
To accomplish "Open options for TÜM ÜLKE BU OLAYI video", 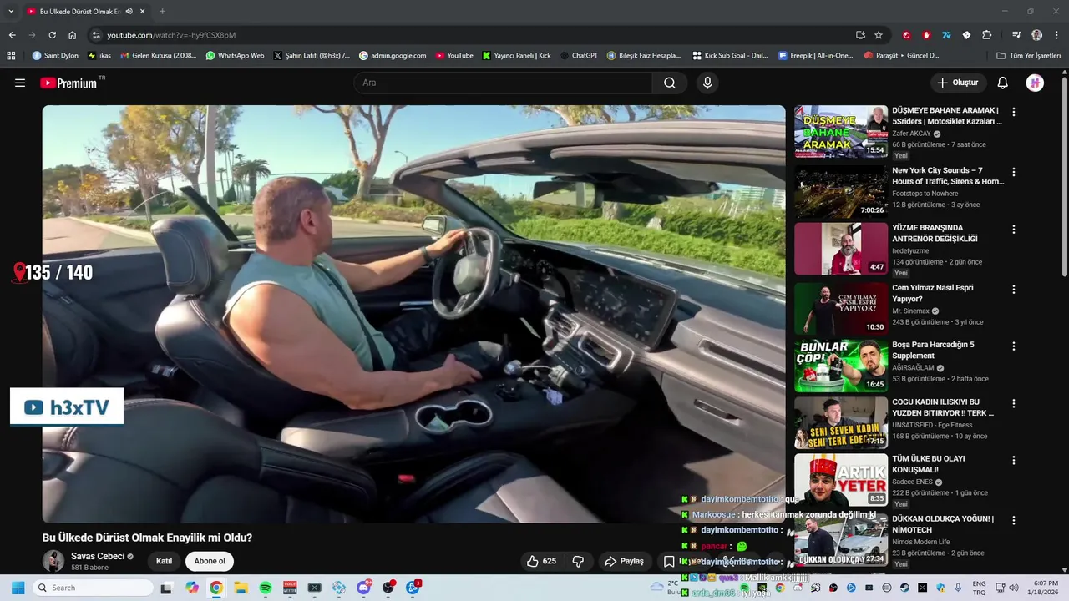I will [1014, 461].
